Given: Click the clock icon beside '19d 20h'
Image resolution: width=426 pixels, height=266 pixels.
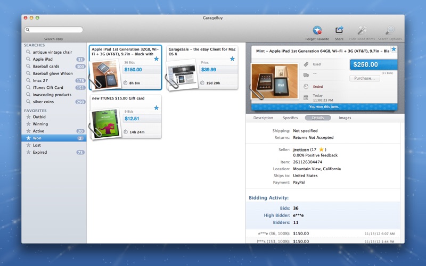Looking at the screenshot, I should click(202, 83).
